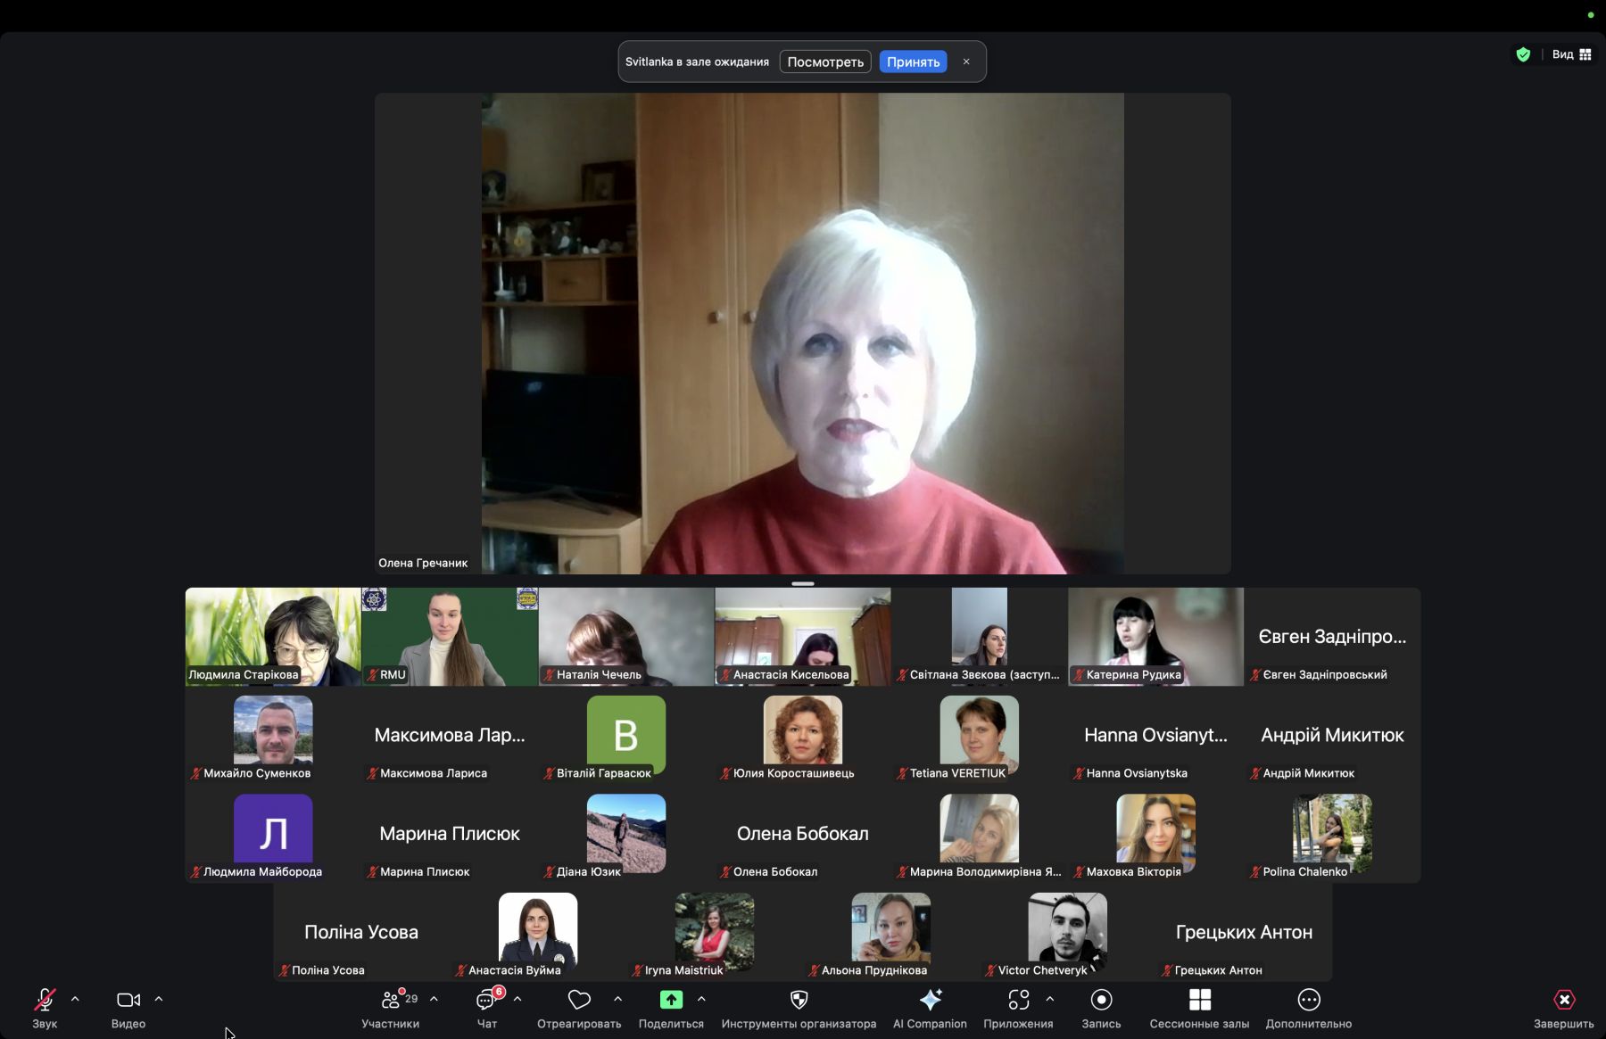Open the Apps icon
1606x1039 pixels.
pyautogui.click(x=1018, y=1000)
